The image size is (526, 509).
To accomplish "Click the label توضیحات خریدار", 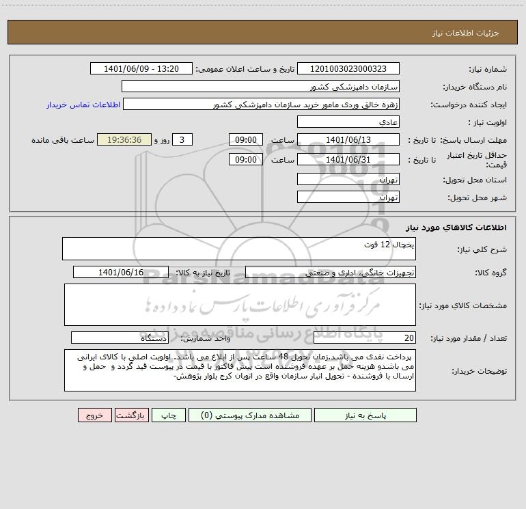I will pyautogui.click(x=479, y=371).
